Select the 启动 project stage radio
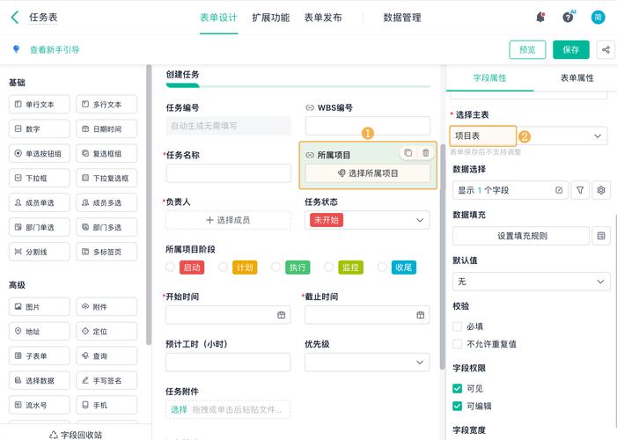Screen dimensions: 617x440 click(170, 268)
